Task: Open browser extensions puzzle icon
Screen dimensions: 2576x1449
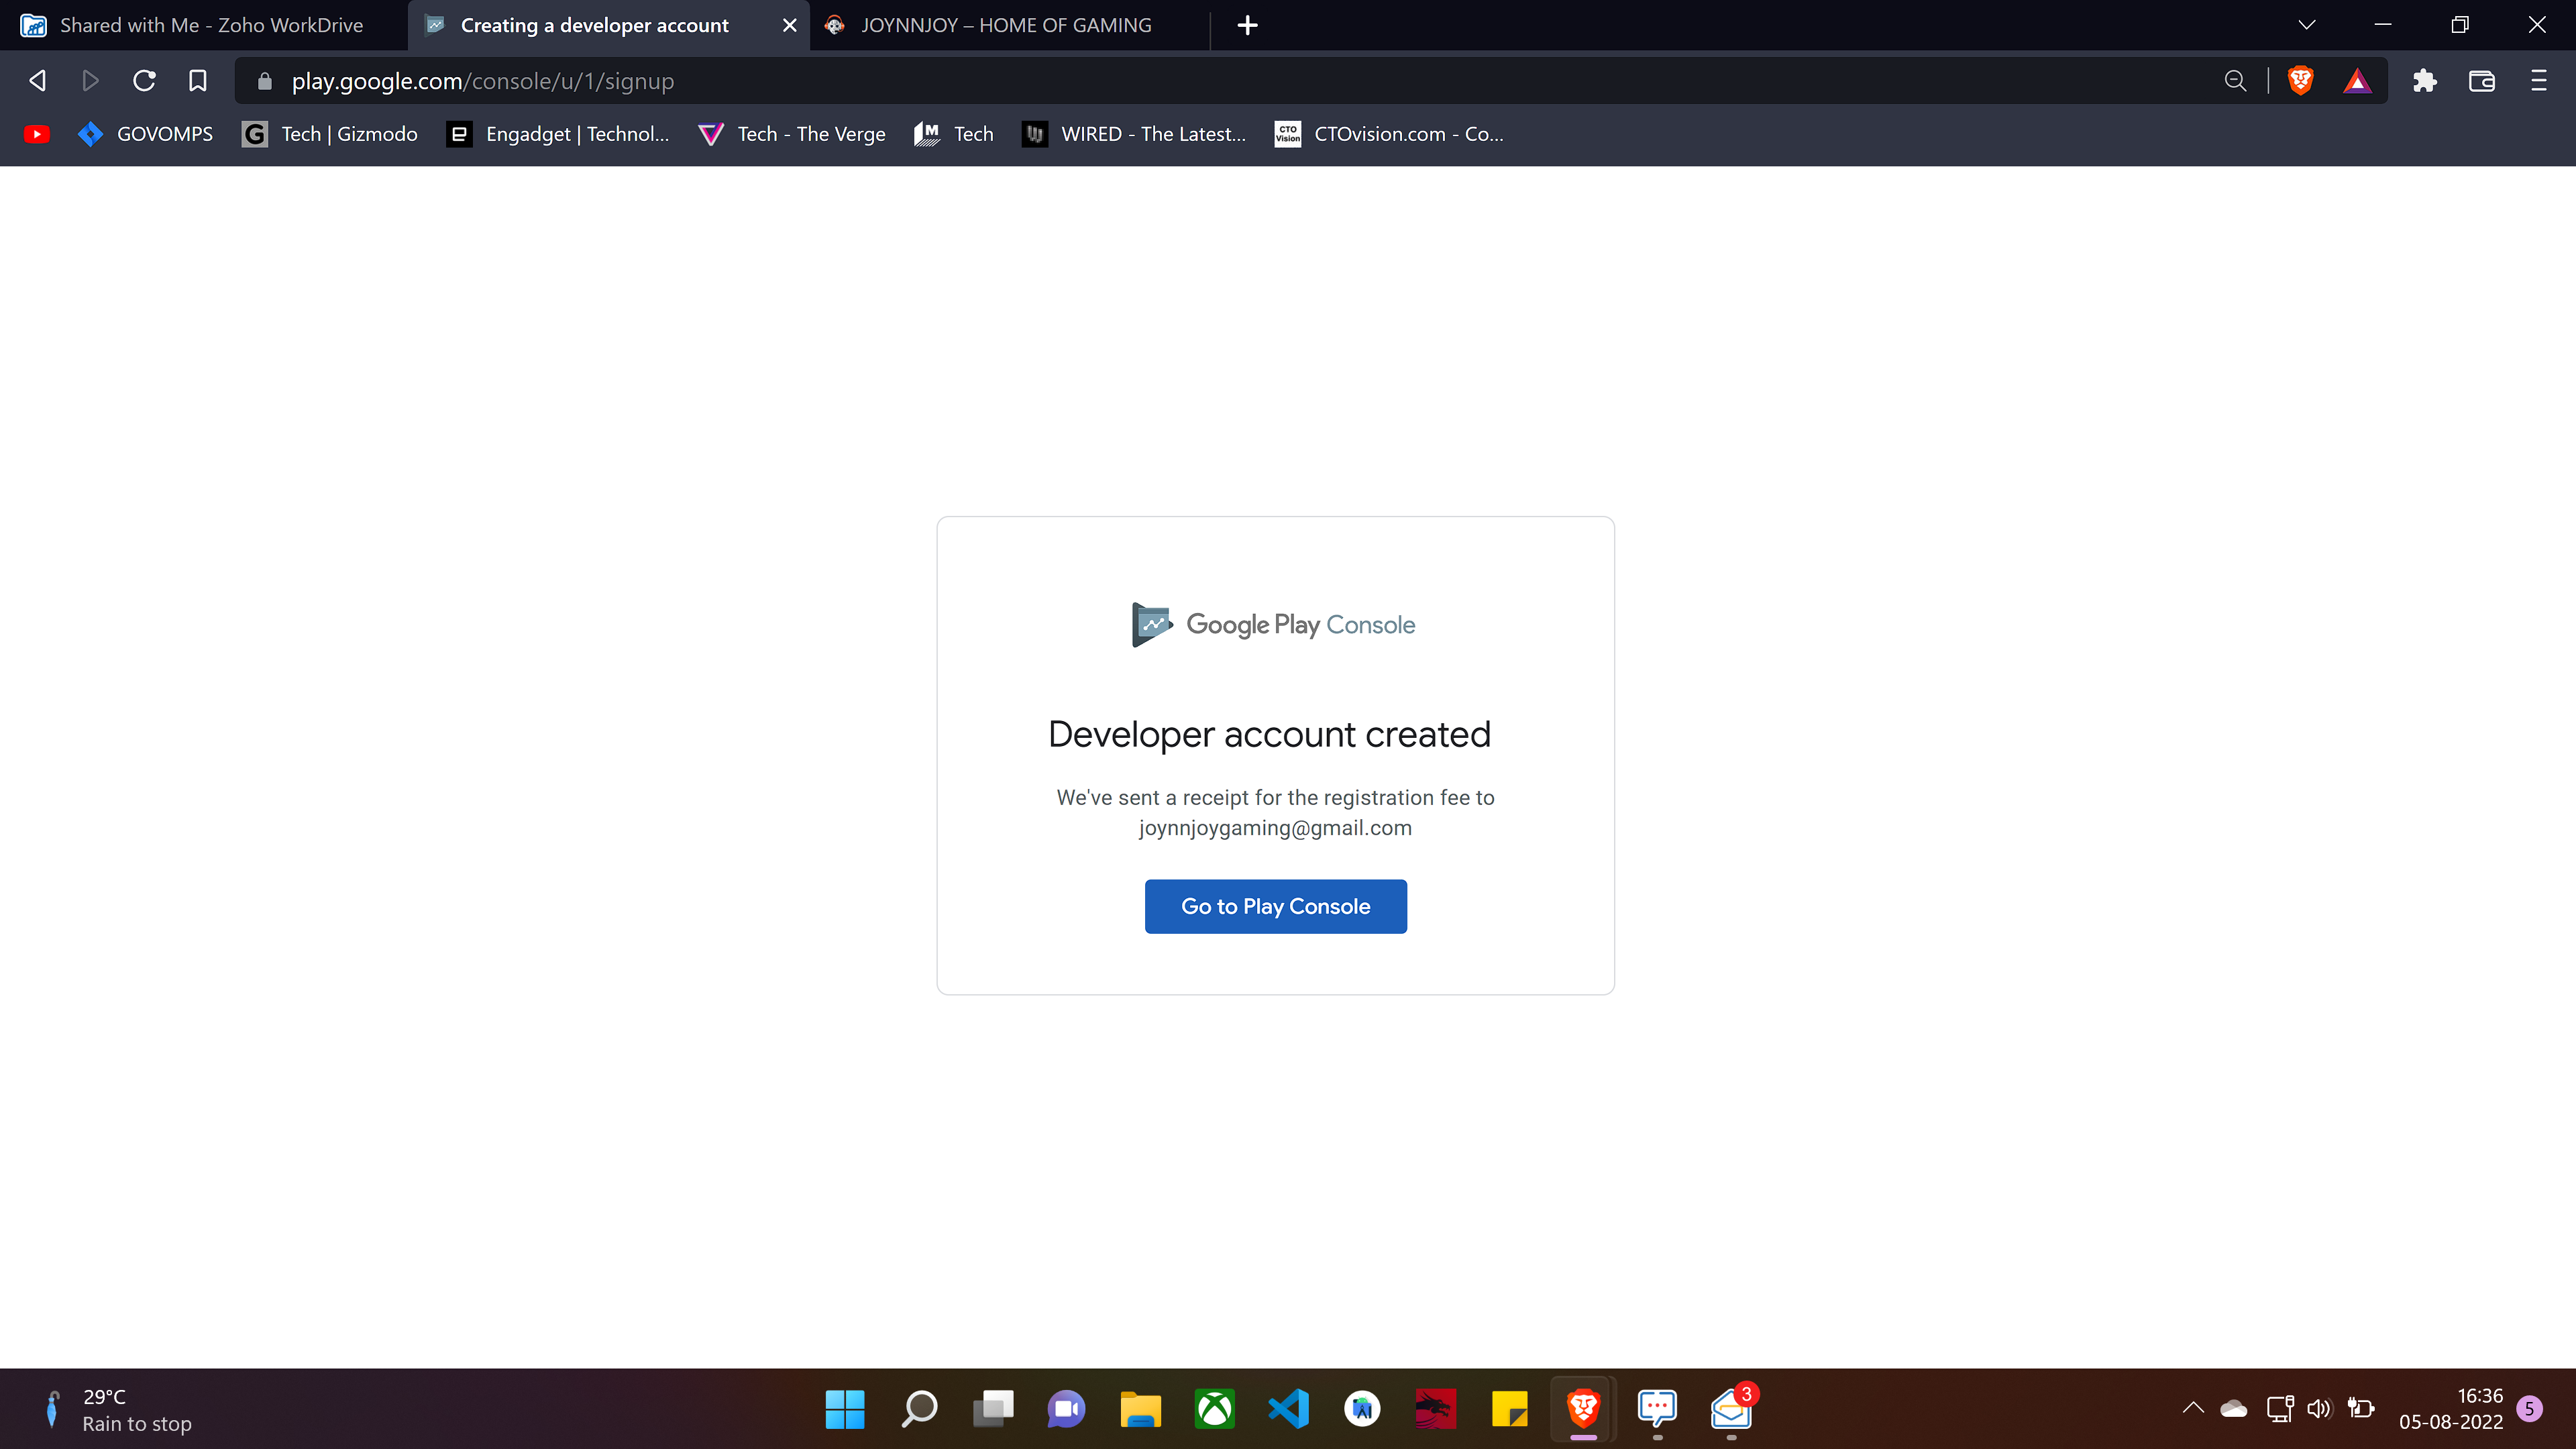Action: 2424,81
